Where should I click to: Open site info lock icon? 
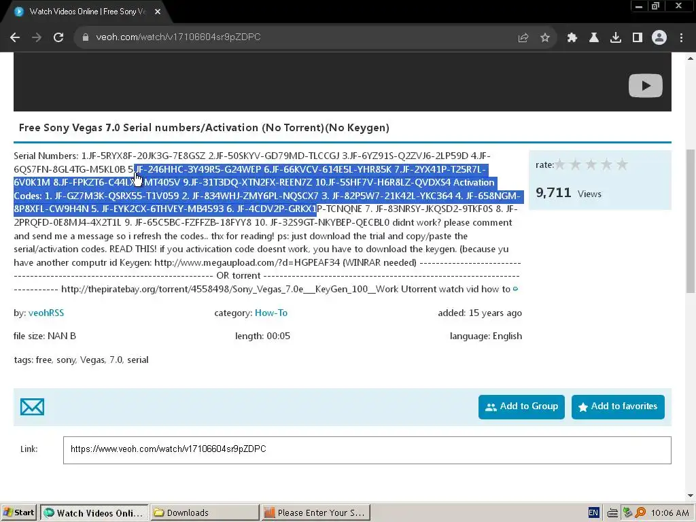85,37
